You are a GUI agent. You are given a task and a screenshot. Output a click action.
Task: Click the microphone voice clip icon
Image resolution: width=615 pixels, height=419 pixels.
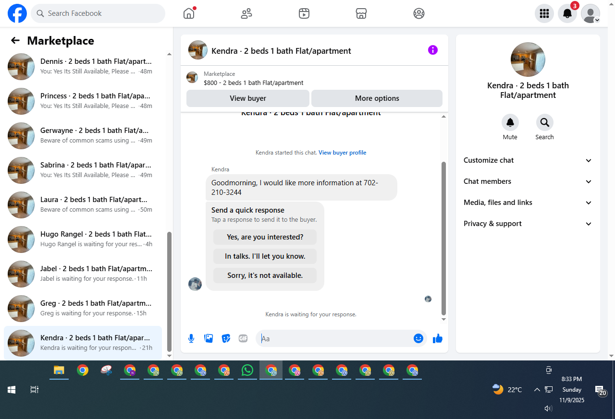click(191, 338)
